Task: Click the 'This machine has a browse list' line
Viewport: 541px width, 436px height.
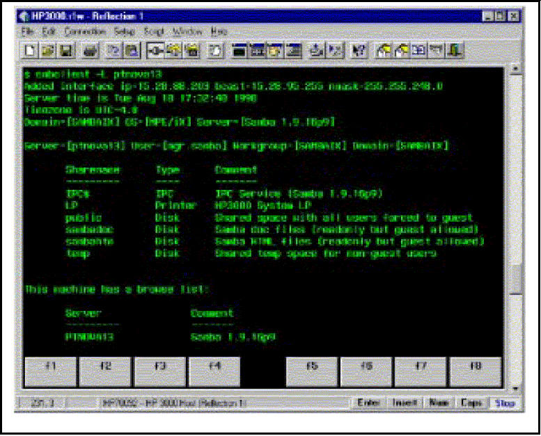Action: (116, 289)
